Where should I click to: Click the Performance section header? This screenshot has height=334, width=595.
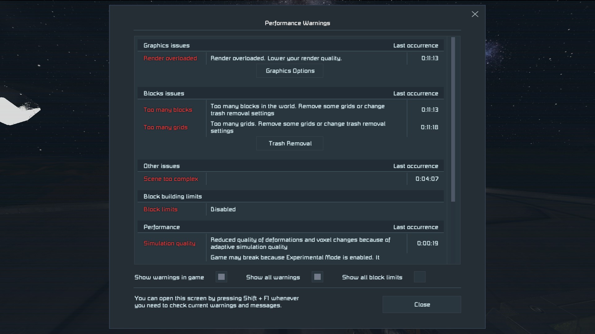161,227
